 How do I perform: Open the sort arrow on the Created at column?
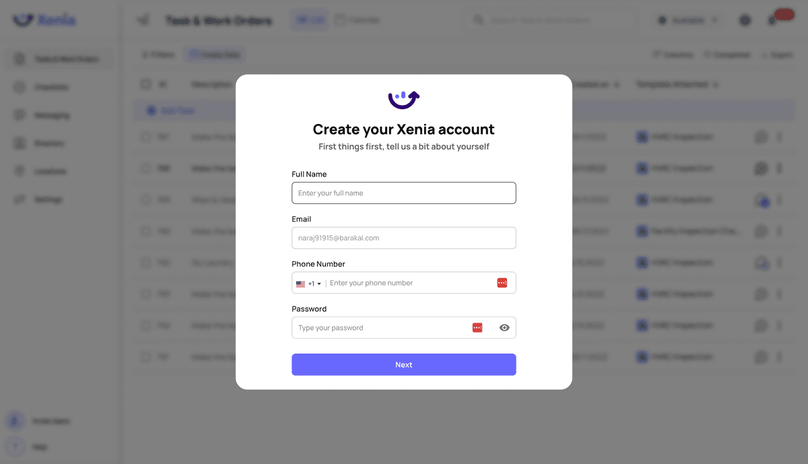pyautogui.click(x=616, y=84)
